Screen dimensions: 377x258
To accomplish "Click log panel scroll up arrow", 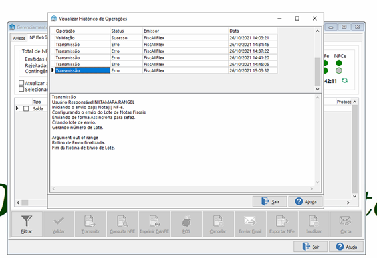I will 318,98.
